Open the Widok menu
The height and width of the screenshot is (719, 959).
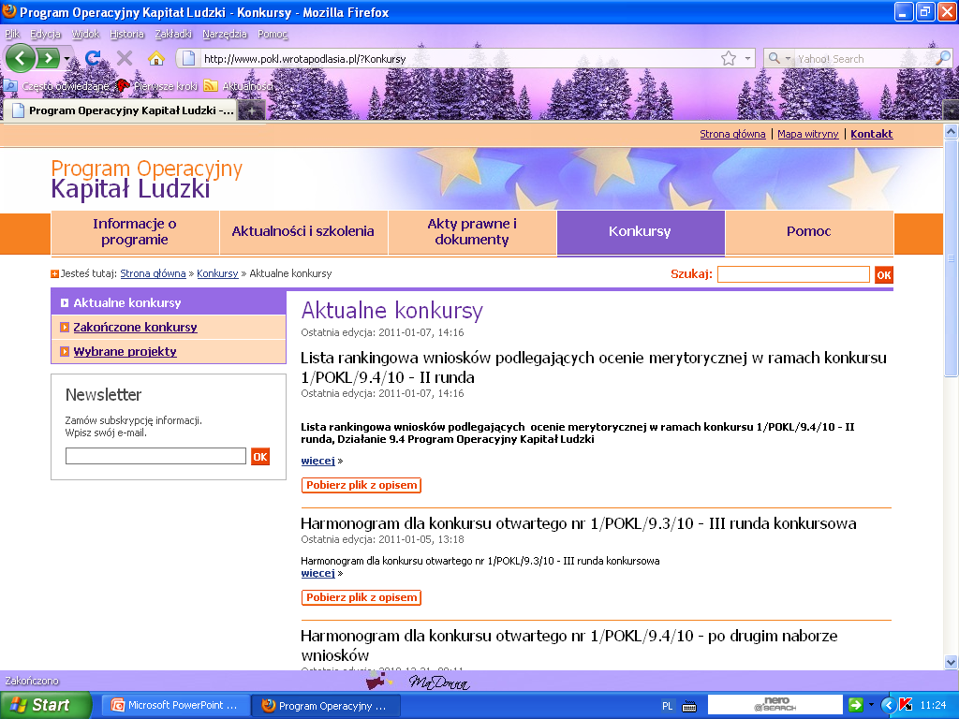tap(85, 34)
